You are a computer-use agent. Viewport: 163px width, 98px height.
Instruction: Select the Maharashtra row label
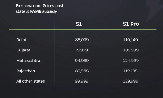click(x=28, y=60)
